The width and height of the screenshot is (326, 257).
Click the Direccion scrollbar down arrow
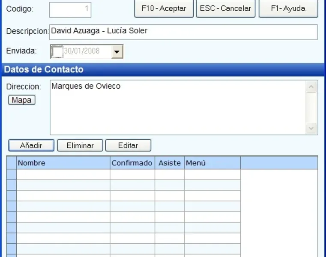[x=311, y=128]
